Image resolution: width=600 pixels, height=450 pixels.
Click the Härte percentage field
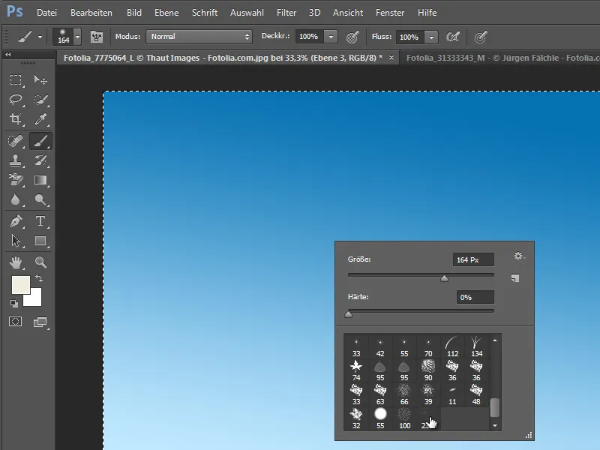coord(475,297)
